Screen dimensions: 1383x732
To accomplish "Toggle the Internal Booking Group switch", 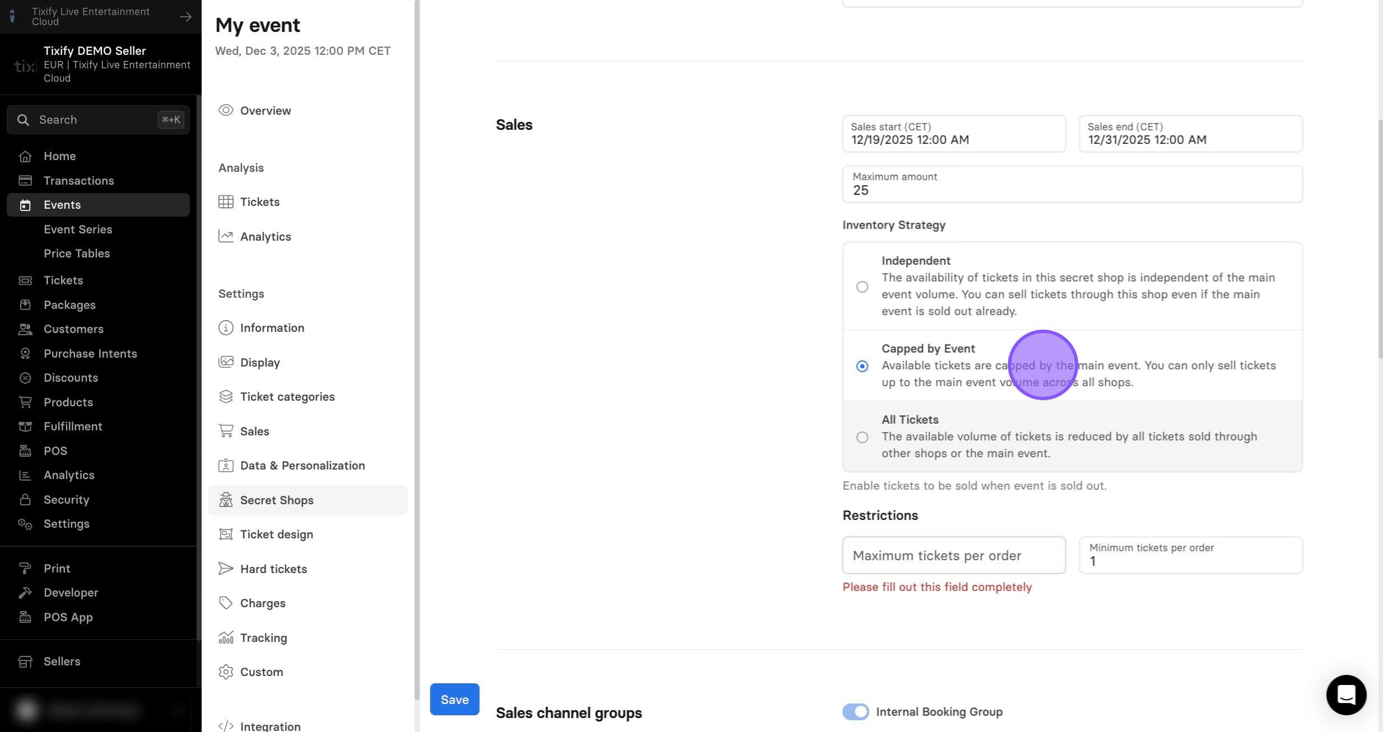I will pos(856,712).
